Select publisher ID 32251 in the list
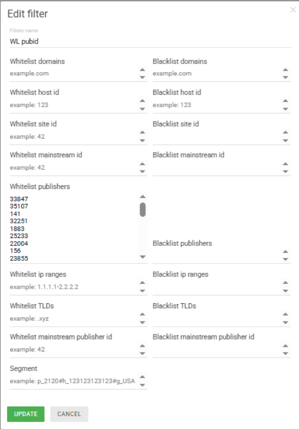Image resolution: width=299 pixels, height=429 pixels. pos(18,221)
